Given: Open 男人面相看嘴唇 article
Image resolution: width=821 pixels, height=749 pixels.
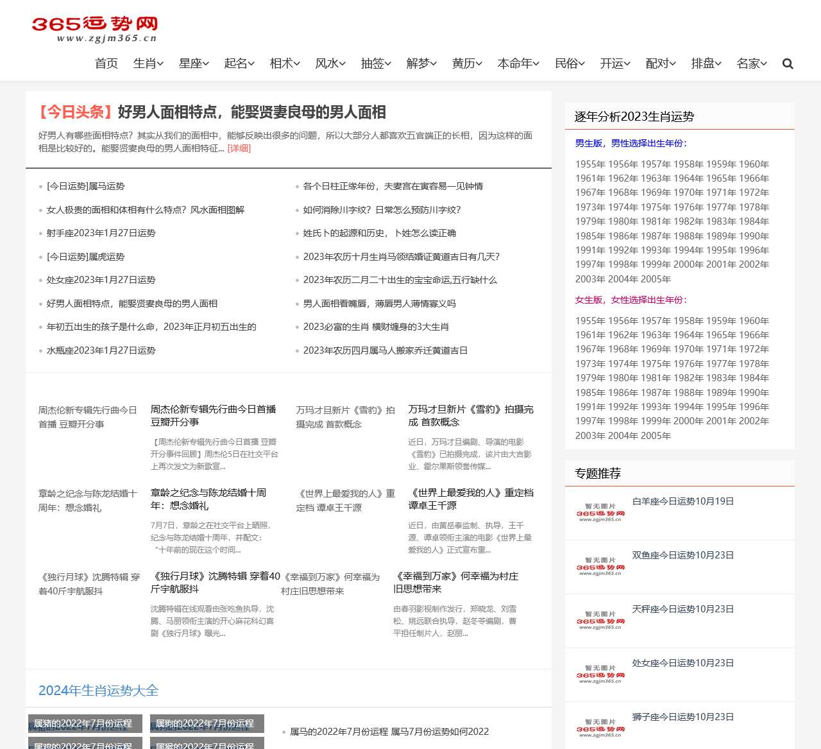Looking at the screenshot, I should pos(380,304).
